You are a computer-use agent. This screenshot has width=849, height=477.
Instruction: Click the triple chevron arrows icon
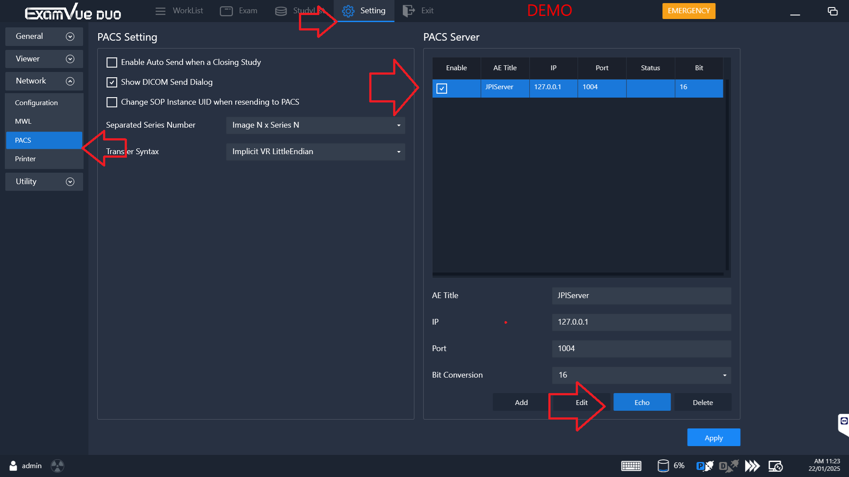click(752, 466)
